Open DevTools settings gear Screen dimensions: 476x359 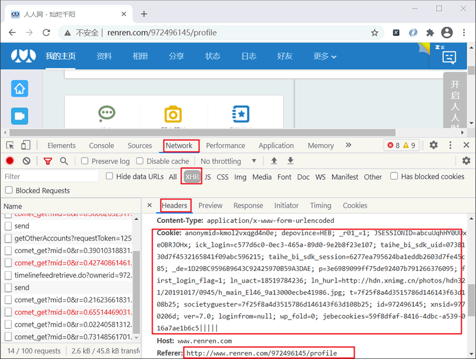434,145
